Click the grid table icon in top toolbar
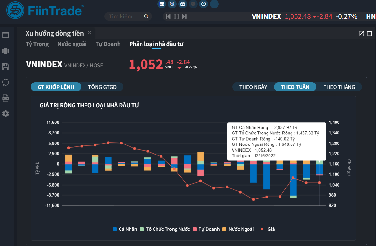The image size is (376, 246). 162,4
